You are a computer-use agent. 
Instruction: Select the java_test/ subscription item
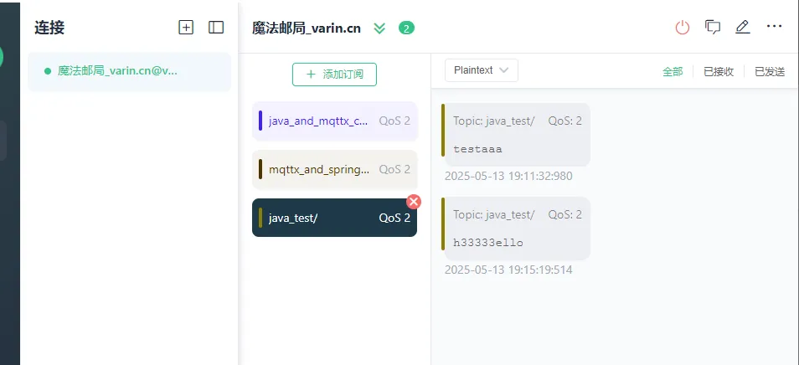pos(335,218)
